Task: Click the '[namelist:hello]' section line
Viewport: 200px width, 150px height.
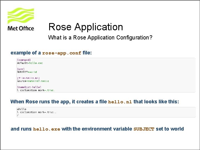Action: point(29,87)
